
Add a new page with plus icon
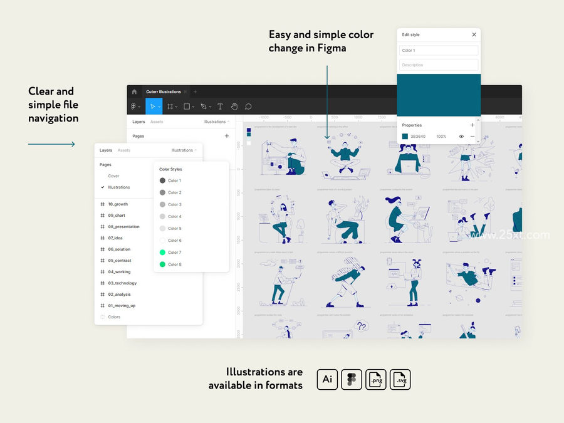tap(227, 136)
